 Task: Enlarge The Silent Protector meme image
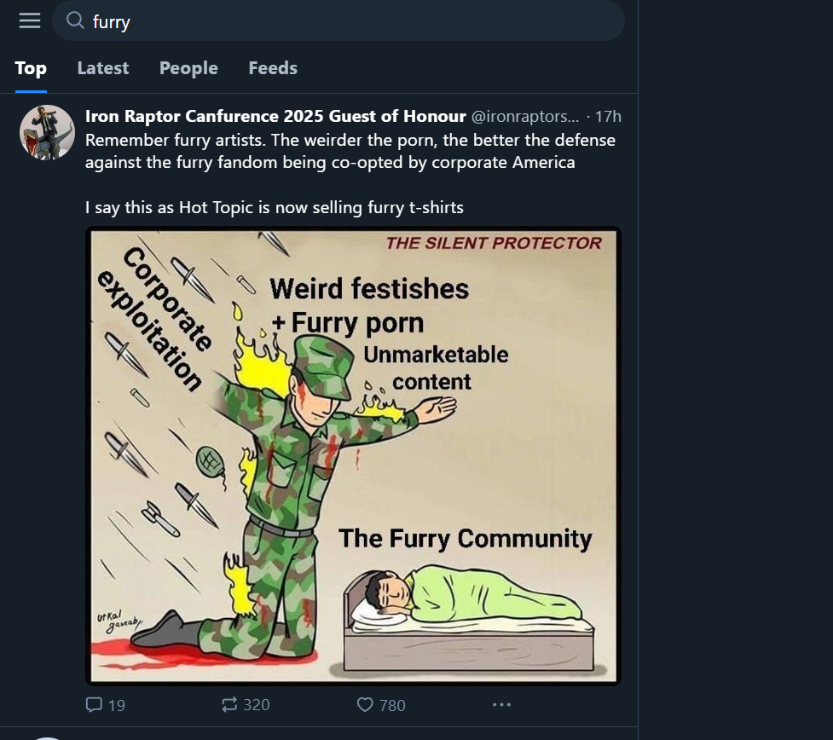click(353, 455)
